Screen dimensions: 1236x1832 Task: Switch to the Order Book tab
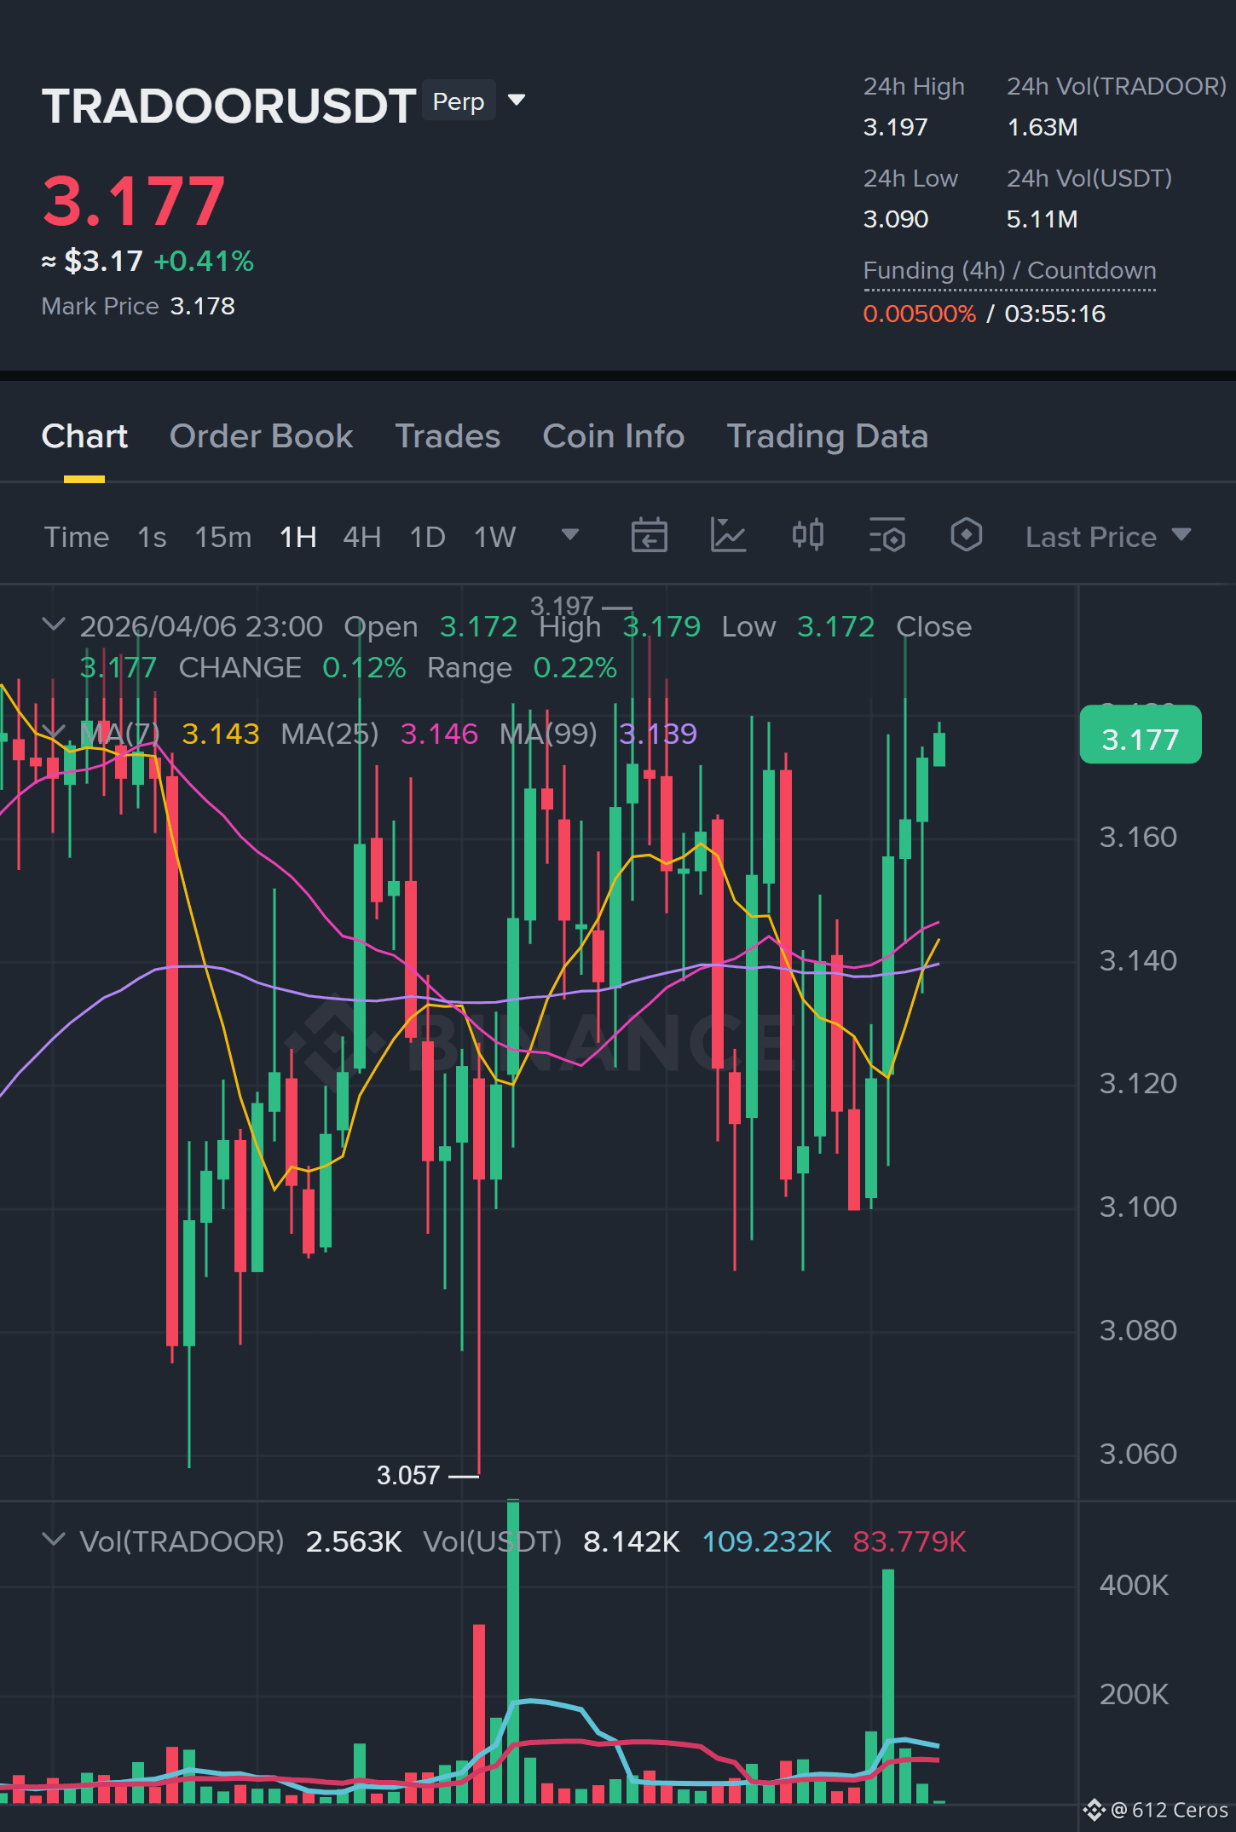261,436
